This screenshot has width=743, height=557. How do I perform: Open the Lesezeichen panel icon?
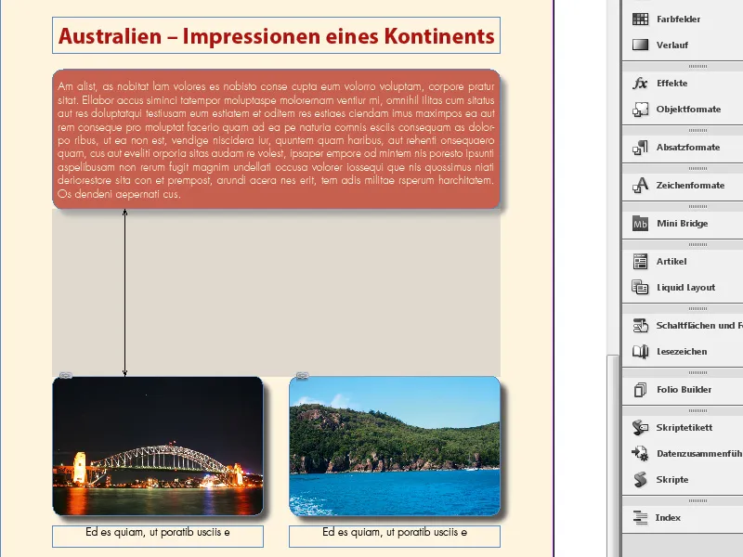(x=640, y=352)
